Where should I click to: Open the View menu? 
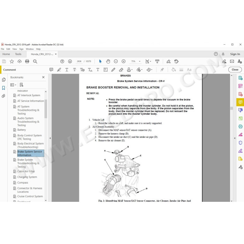click(15, 49)
